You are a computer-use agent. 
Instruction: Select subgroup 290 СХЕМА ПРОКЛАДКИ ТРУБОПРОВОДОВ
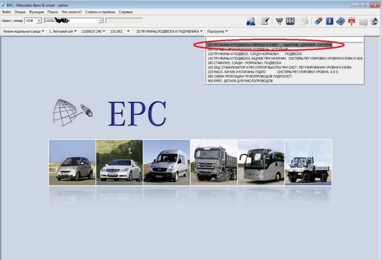coord(250,76)
